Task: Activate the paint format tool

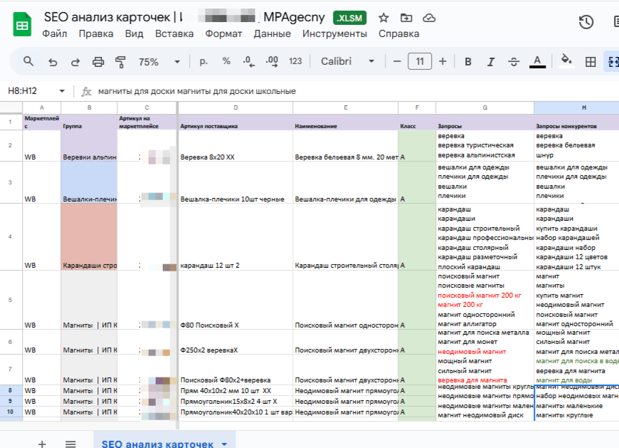Action: click(120, 62)
